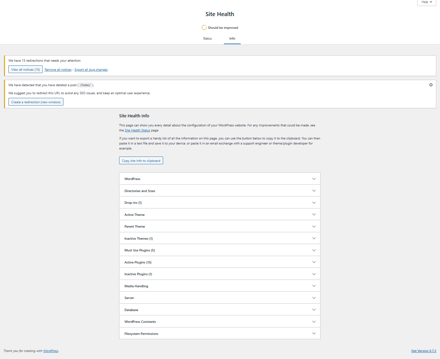This screenshot has width=440, height=359.
Task: Click the /home/ path code text
Action: click(x=85, y=85)
